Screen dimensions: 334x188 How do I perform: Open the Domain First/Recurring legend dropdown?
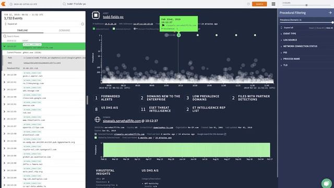[135, 29]
